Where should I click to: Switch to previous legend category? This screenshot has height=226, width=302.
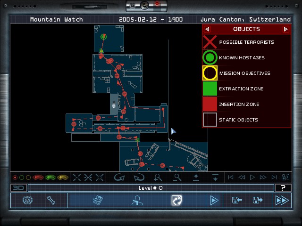[207, 29]
